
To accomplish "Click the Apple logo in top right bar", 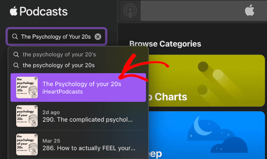I will [250, 11].
